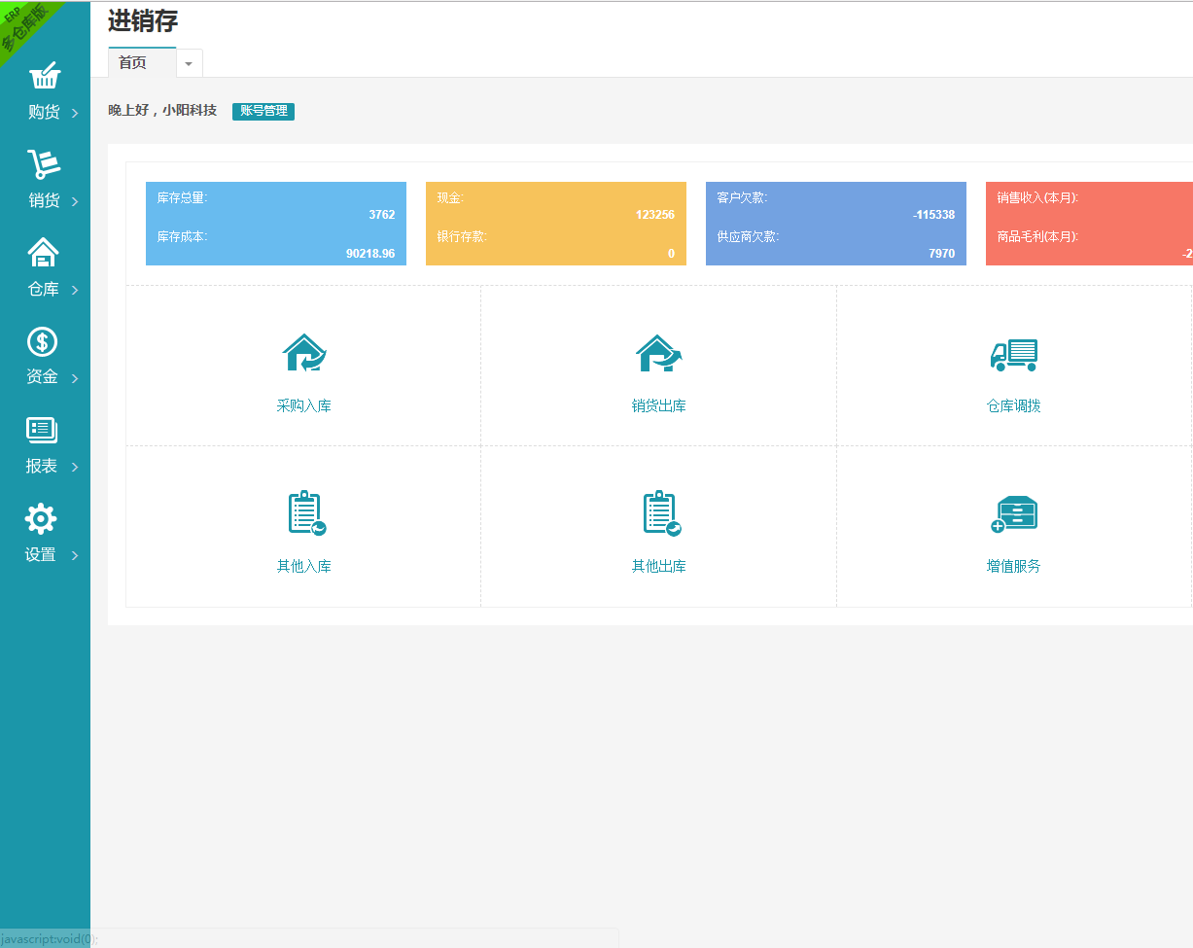Open the 报表 newspaper icon

(x=42, y=430)
